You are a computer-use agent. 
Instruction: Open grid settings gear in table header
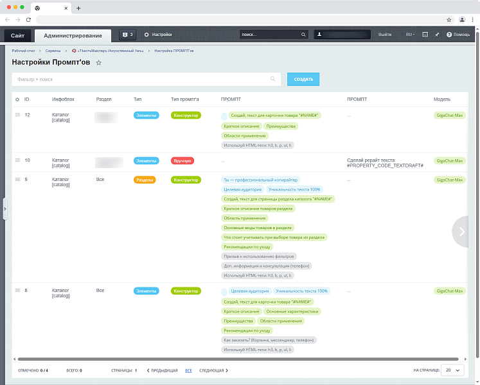tap(17, 99)
